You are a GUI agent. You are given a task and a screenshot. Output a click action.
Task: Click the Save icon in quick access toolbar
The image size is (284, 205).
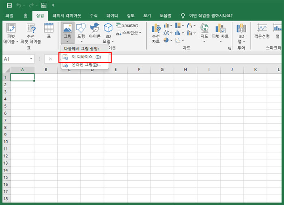click(9, 5)
